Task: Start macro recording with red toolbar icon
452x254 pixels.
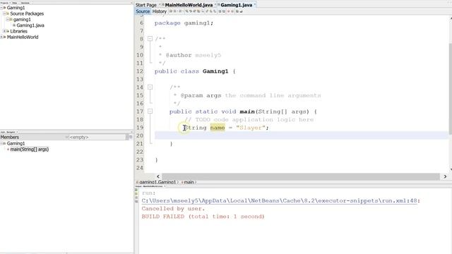Action: coord(228,11)
